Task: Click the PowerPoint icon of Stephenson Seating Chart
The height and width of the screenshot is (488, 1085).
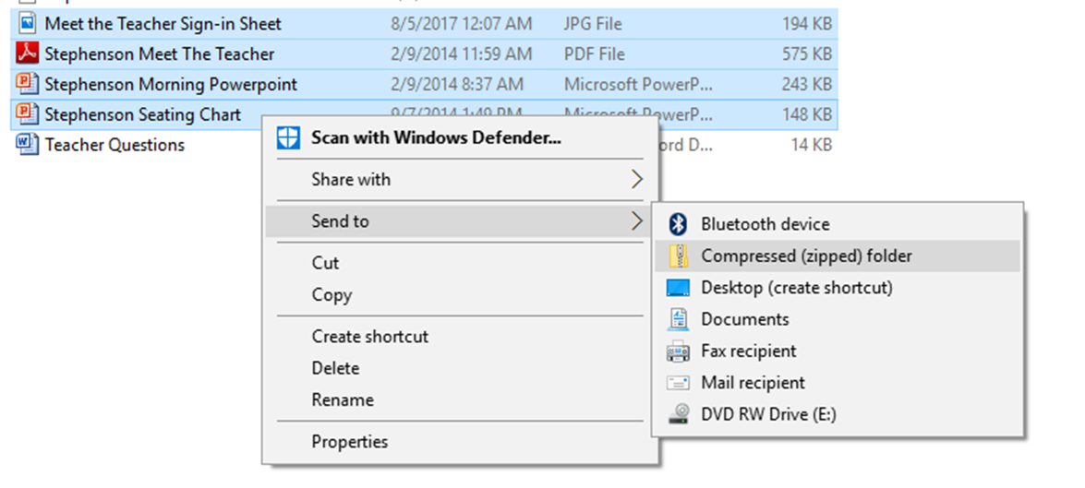Action: pos(26,114)
